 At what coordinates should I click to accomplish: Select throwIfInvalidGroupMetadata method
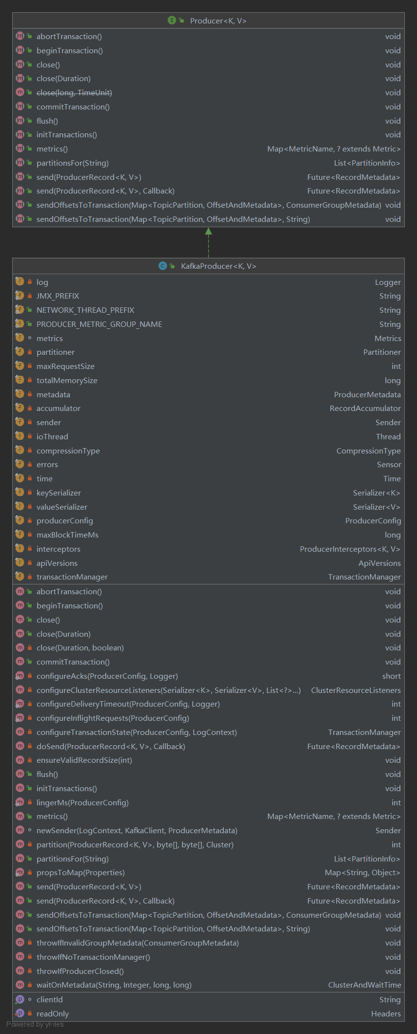[208, 943]
